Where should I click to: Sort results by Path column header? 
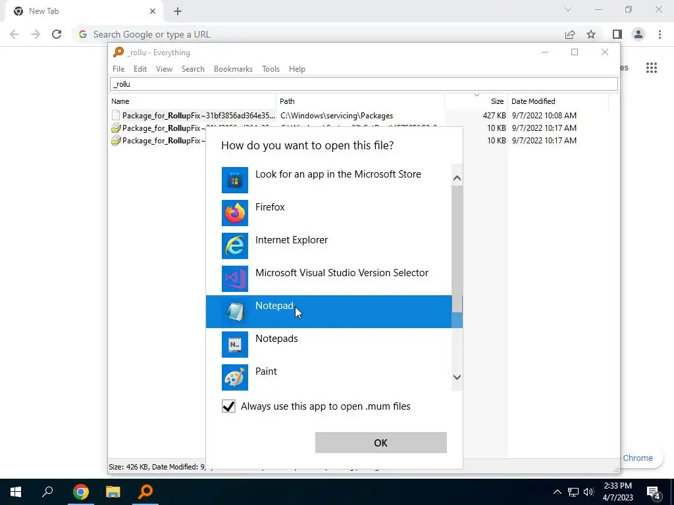pos(361,101)
